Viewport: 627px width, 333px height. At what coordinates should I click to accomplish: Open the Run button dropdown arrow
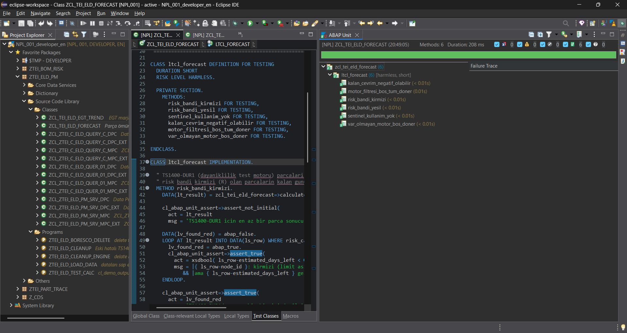tap(257, 23)
